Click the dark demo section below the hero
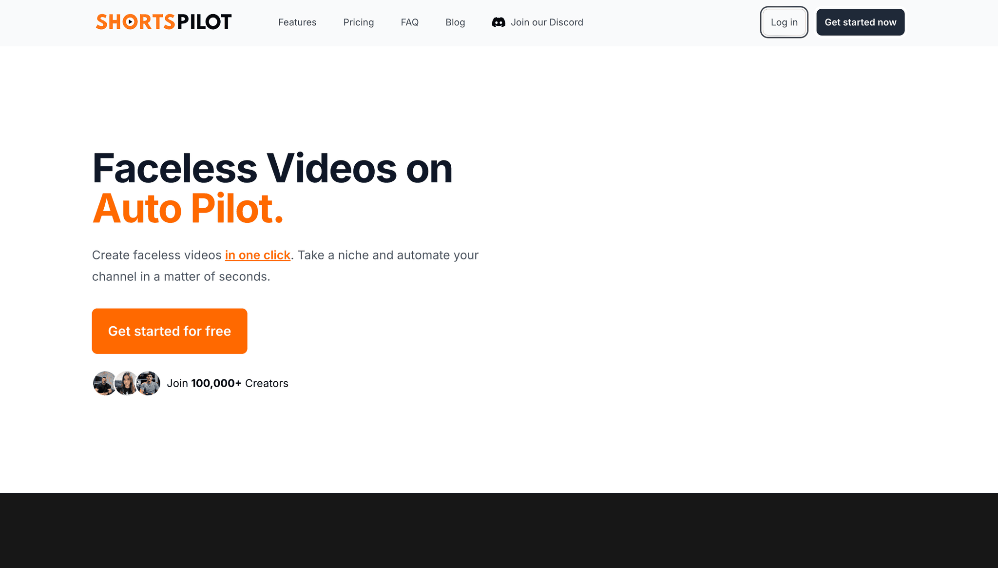The image size is (998, 568). click(499, 531)
